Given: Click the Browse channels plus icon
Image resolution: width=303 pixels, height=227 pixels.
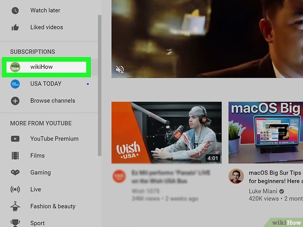Looking at the screenshot, I should click(x=15, y=101).
